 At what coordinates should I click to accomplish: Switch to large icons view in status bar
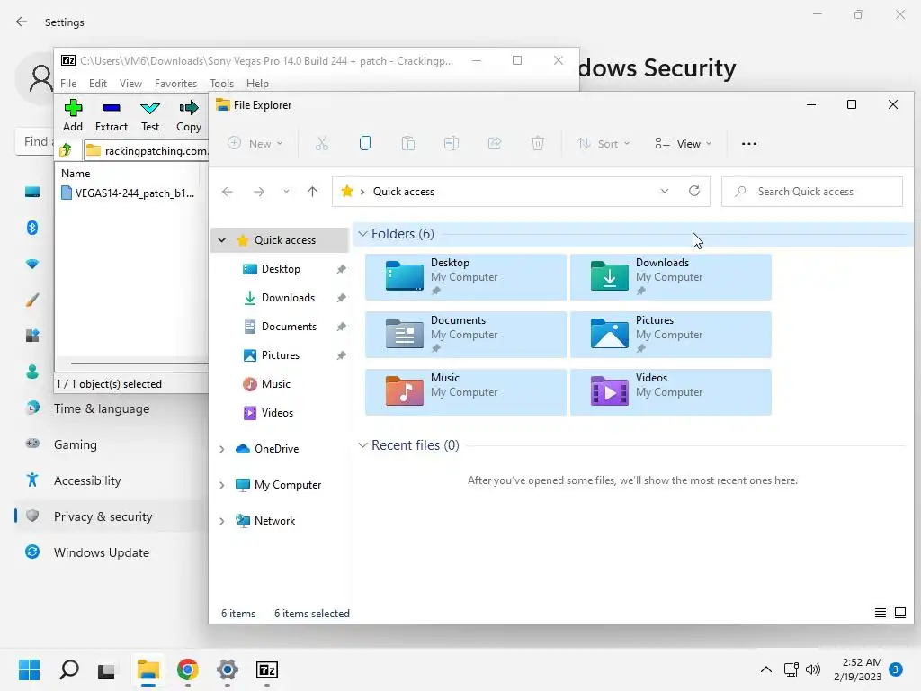pyautogui.click(x=899, y=613)
